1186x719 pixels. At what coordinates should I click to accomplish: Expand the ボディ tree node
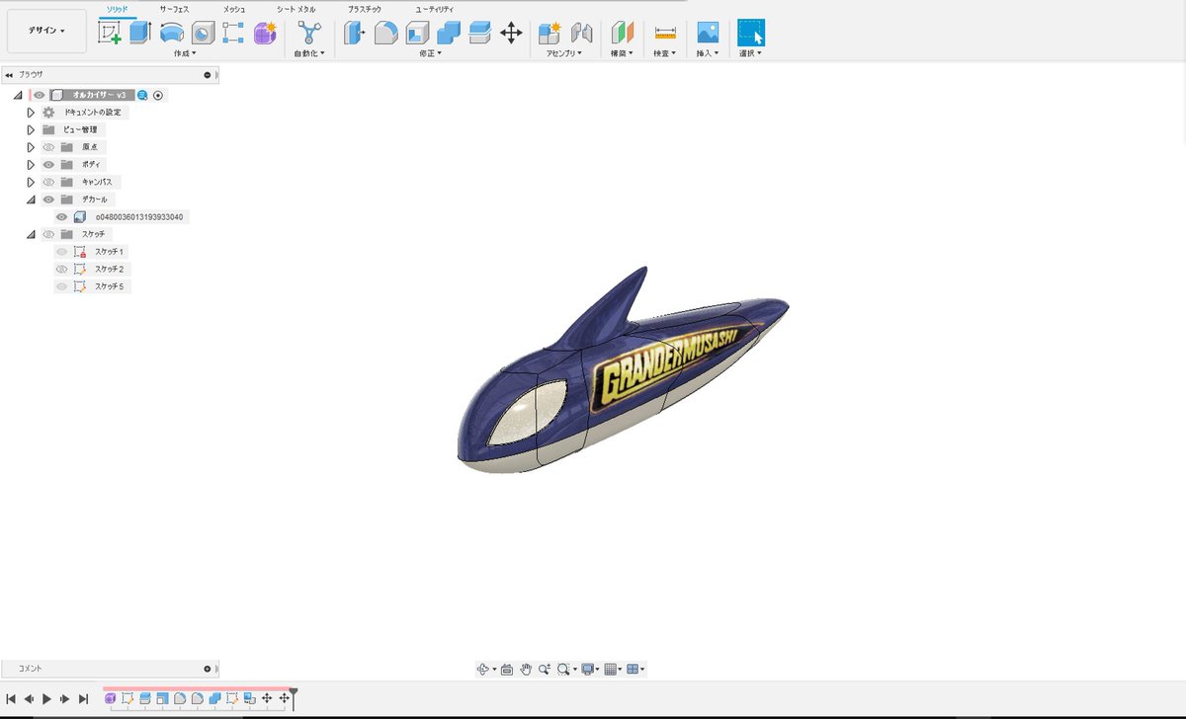coord(31,165)
